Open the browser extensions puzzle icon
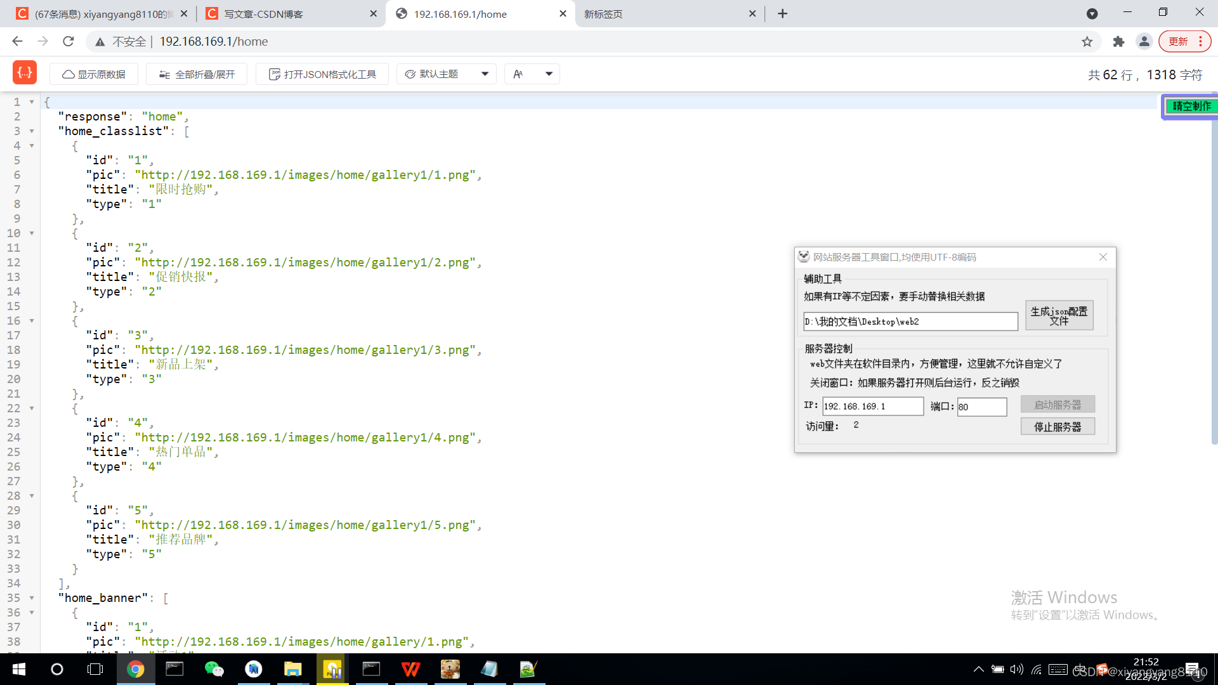 [x=1118, y=41]
